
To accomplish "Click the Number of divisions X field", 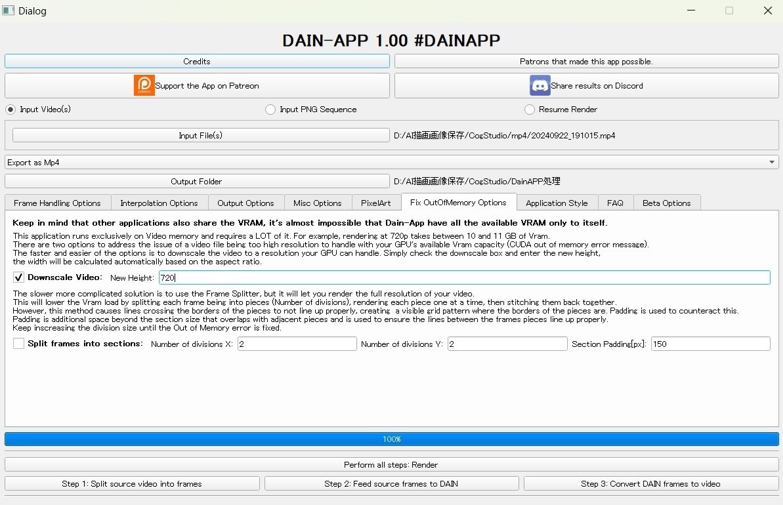I will click(297, 344).
